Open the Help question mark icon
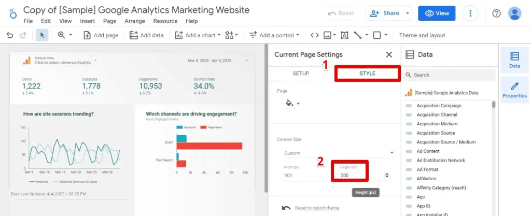The height and width of the screenshot is (216, 531). 496,13
